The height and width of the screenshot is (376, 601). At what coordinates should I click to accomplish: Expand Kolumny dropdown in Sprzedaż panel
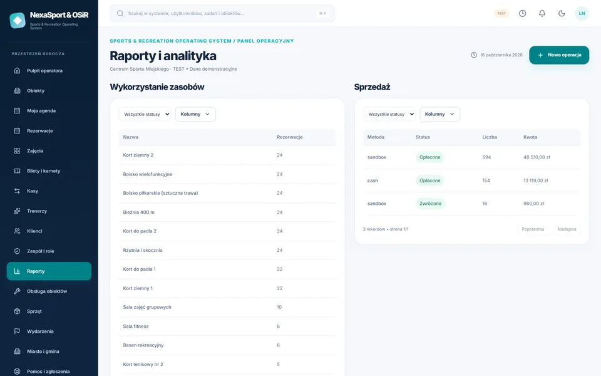[440, 114]
